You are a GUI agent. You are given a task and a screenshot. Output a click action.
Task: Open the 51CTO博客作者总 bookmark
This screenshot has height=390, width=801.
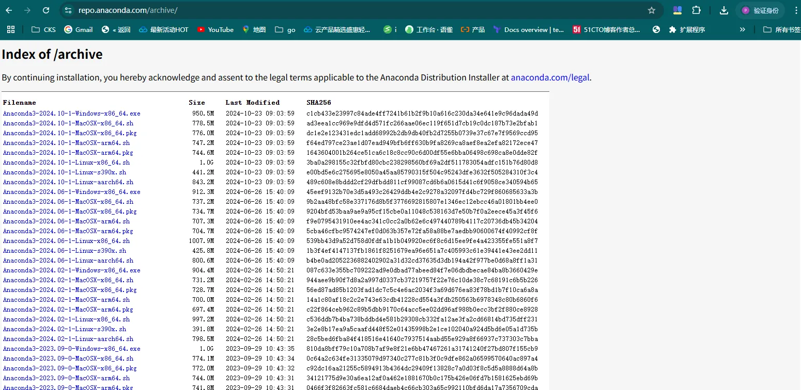tap(607, 29)
